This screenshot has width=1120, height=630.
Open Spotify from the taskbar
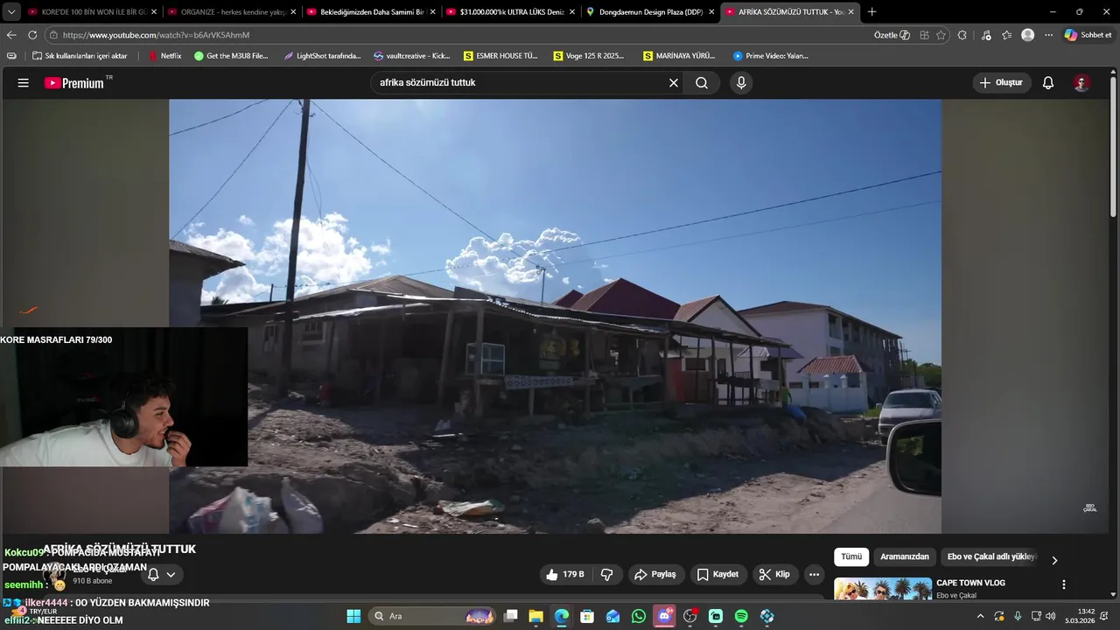click(741, 616)
